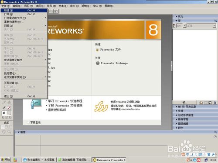
Task: Click the Hand tool in 视图 section
Action: (4, 132)
